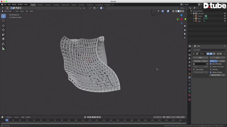Open the Material properties tab

pos(189,95)
